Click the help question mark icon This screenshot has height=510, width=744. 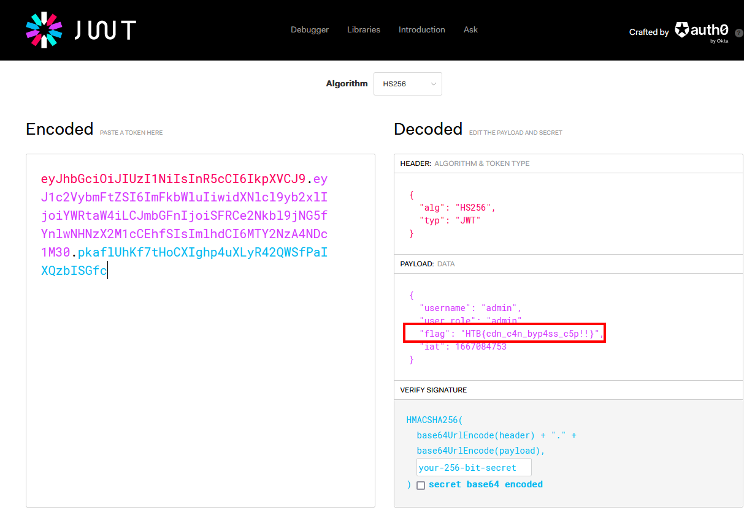(738, 32)
